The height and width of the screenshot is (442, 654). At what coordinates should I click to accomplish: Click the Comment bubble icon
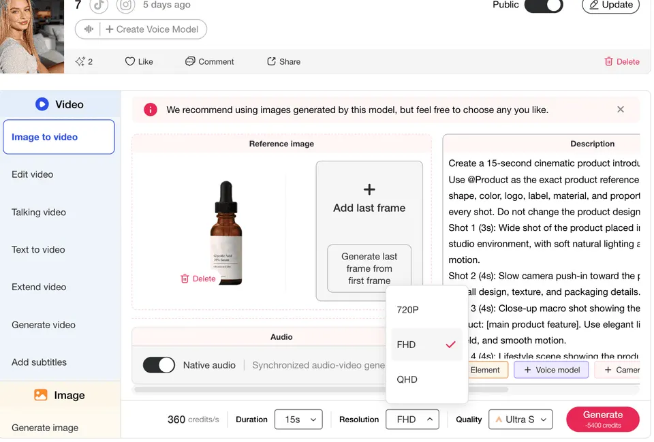point(190,62)
